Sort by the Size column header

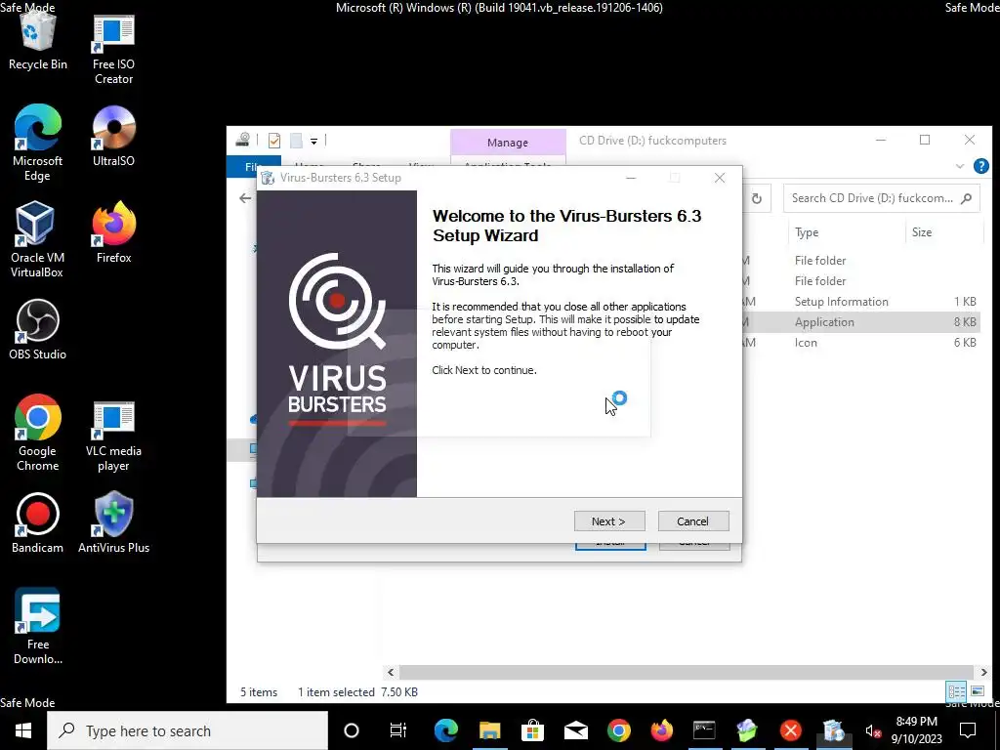tap(922, 232)
